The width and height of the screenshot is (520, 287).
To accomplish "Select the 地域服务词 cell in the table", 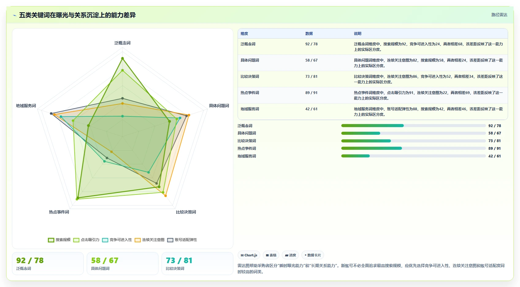I will click(250, 109).
